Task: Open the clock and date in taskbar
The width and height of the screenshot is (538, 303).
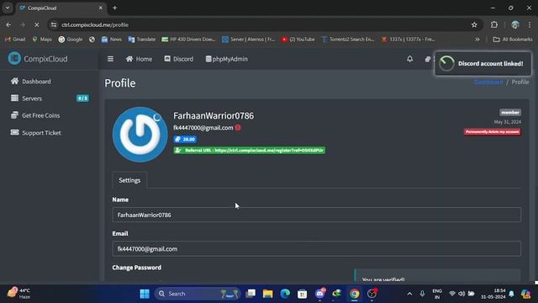Action: [x=493, y=294]
